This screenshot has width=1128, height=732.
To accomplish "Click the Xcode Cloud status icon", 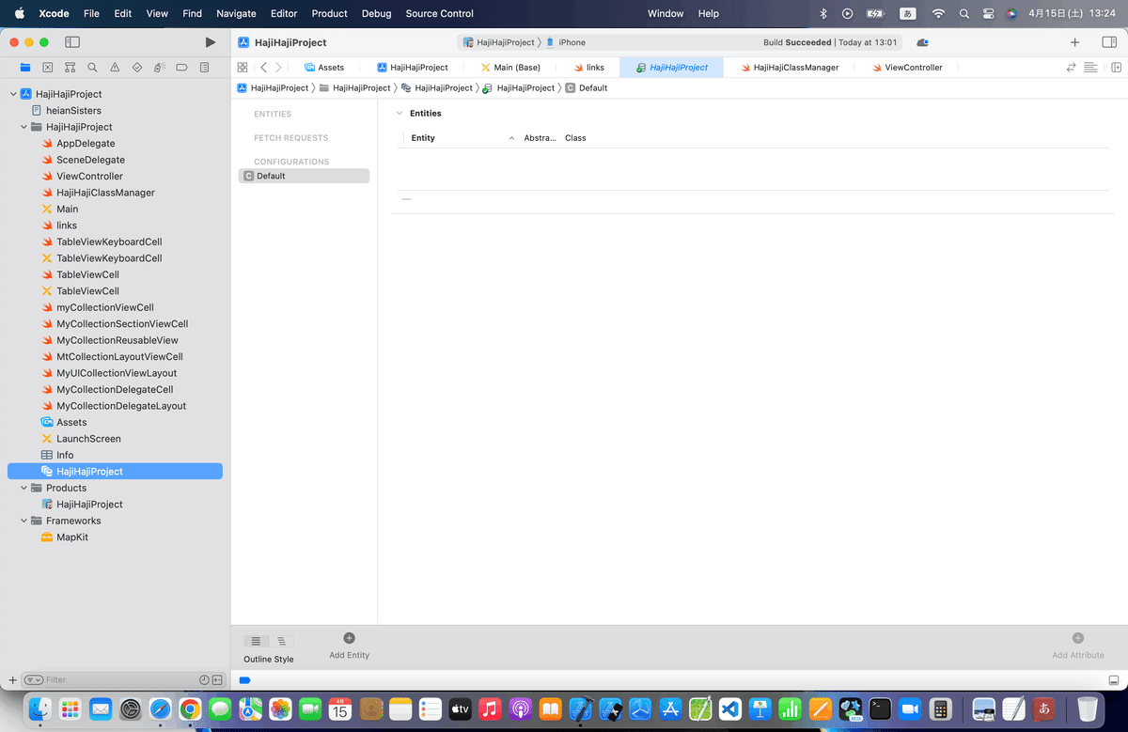I will (922, 42).
